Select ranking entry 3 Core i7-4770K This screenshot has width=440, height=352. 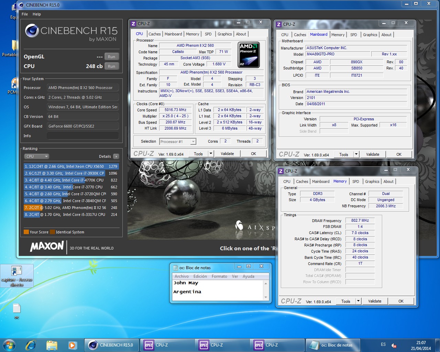point(71,180)
